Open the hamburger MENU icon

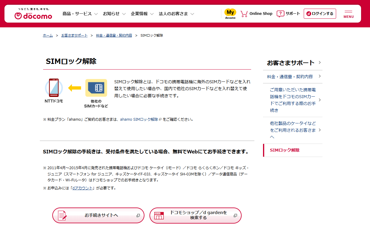tap(349, 14)
